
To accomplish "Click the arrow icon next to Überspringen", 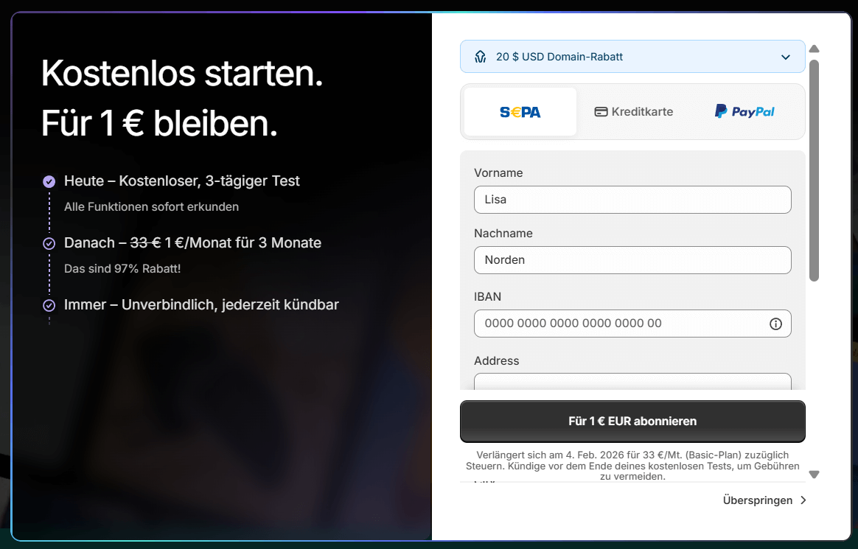I will coord(803,500).
